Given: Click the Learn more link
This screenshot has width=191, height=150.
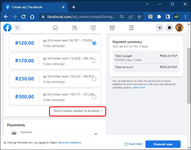Looking at the screenshot, I should (x=139, y=88).
